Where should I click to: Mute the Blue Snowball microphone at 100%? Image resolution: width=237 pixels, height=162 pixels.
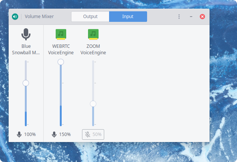26,134
